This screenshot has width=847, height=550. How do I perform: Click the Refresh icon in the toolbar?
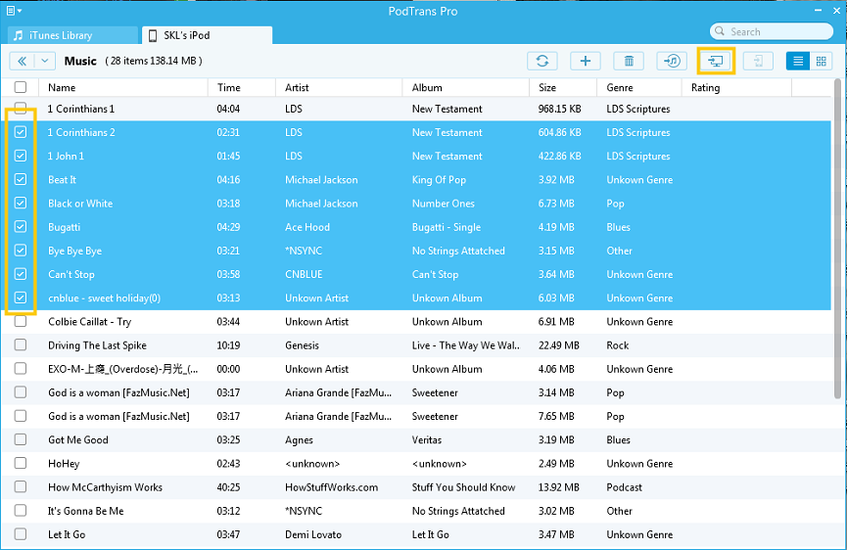point(541,61)
